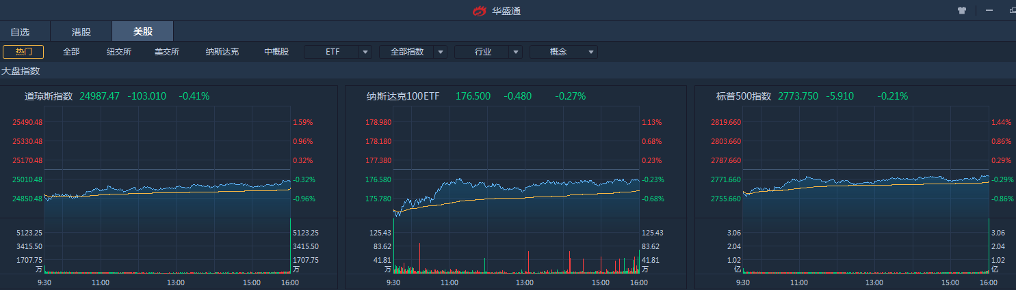Open the 全部指数 dropdown
Viewport: 1016px width, 290px height.
click(413, 52)
